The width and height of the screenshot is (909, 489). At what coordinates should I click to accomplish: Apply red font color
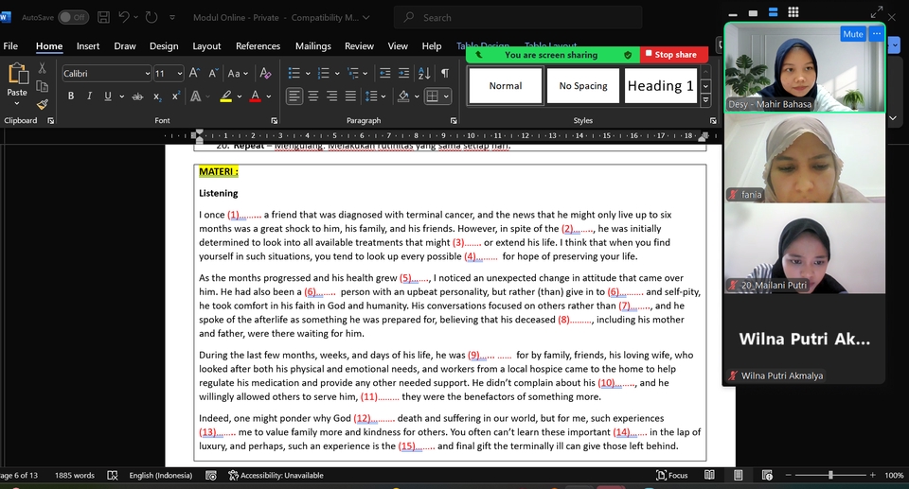click(255, 96)
